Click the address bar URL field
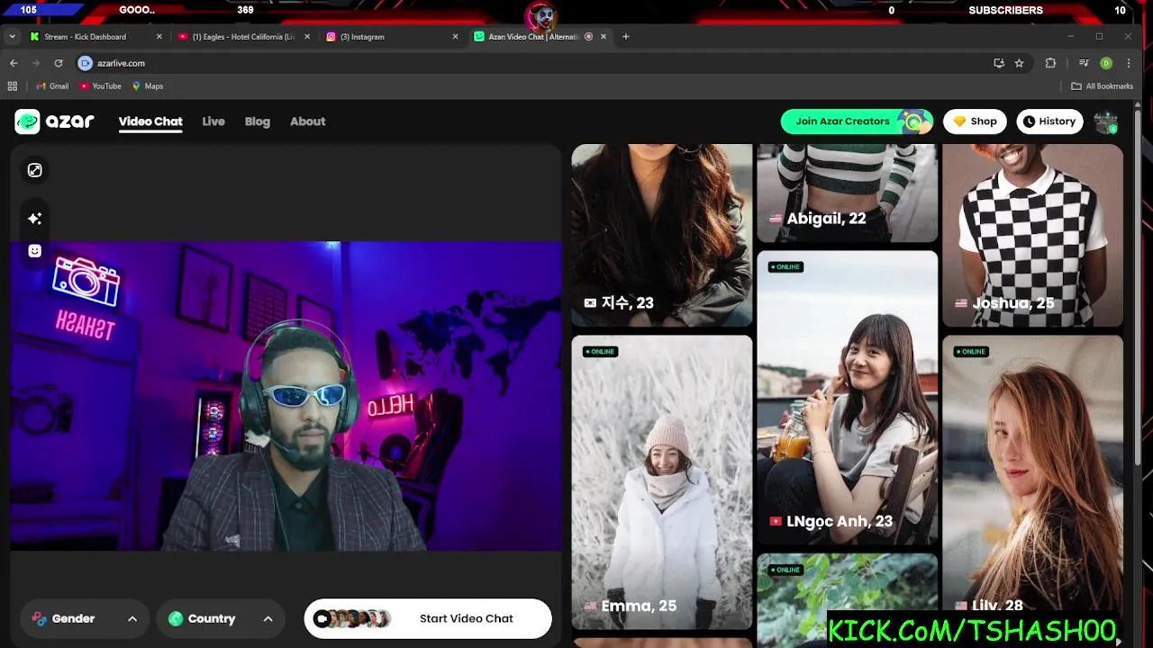 (x=531, y=63)
